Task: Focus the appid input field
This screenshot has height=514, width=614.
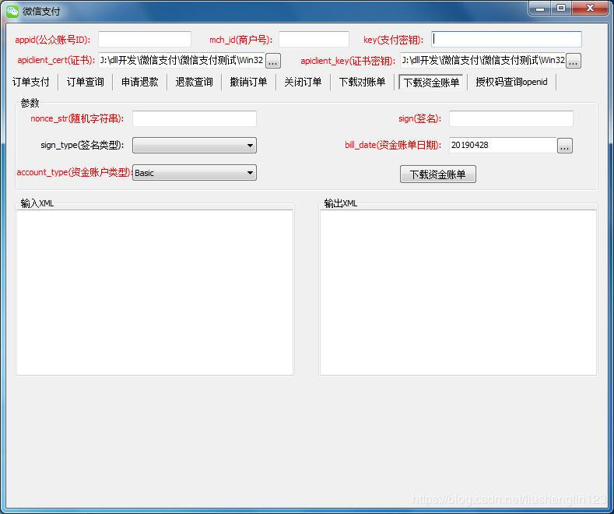Action: tap(145, 40)
